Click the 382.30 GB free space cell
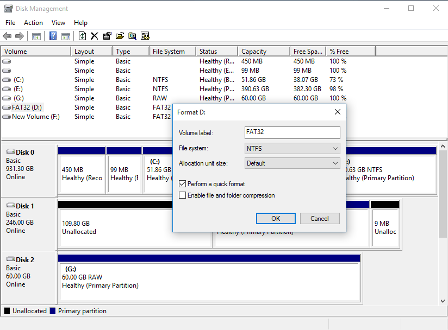The height and width of the screenshot is (330, 448). click(307, 89)
